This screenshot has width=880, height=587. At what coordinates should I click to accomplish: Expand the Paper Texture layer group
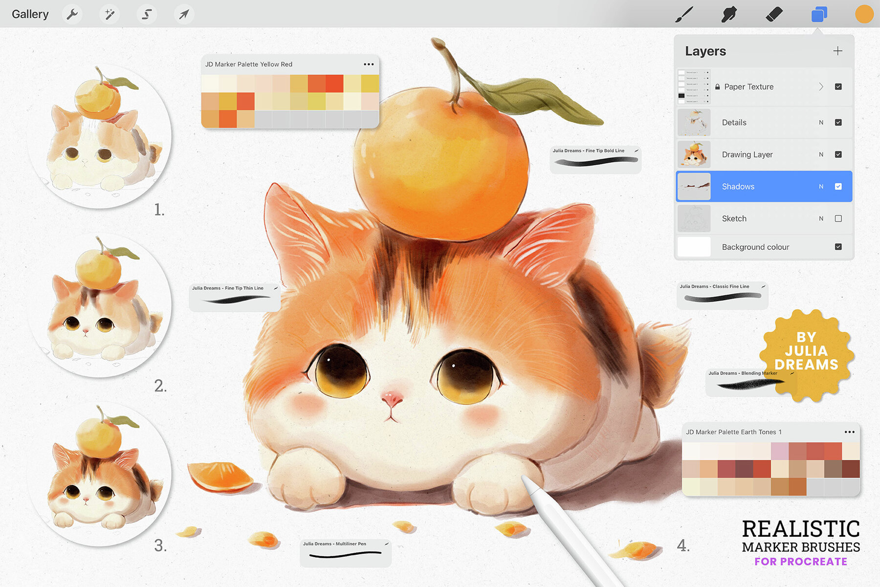coord(822,87)
